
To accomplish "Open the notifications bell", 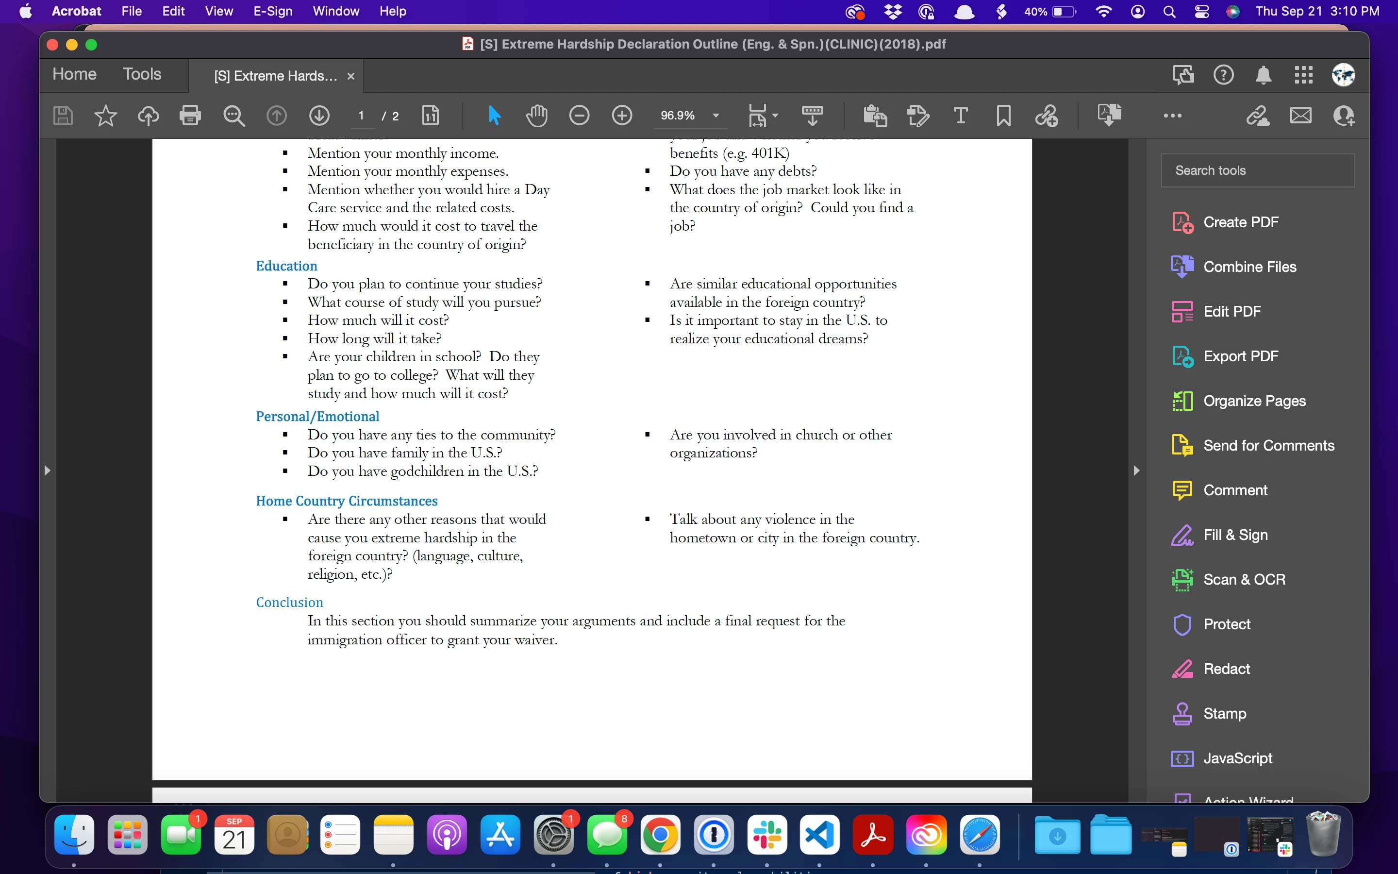I will (1264, 75).
